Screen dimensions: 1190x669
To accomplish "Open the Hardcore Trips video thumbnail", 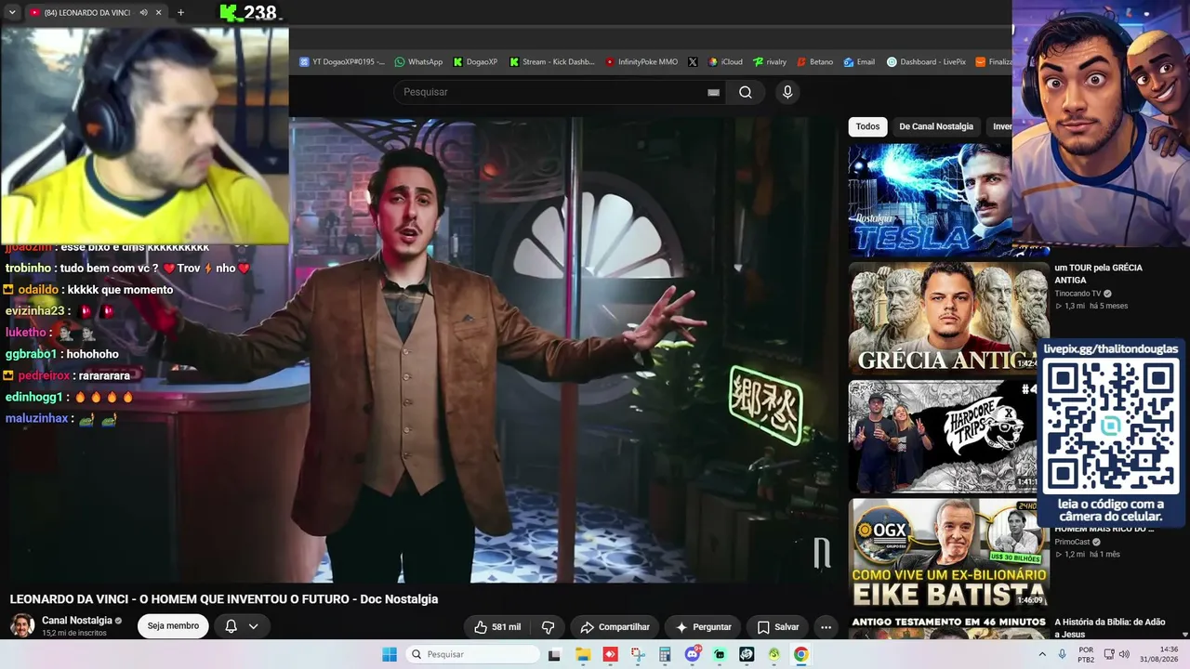I will pos(943,437).
